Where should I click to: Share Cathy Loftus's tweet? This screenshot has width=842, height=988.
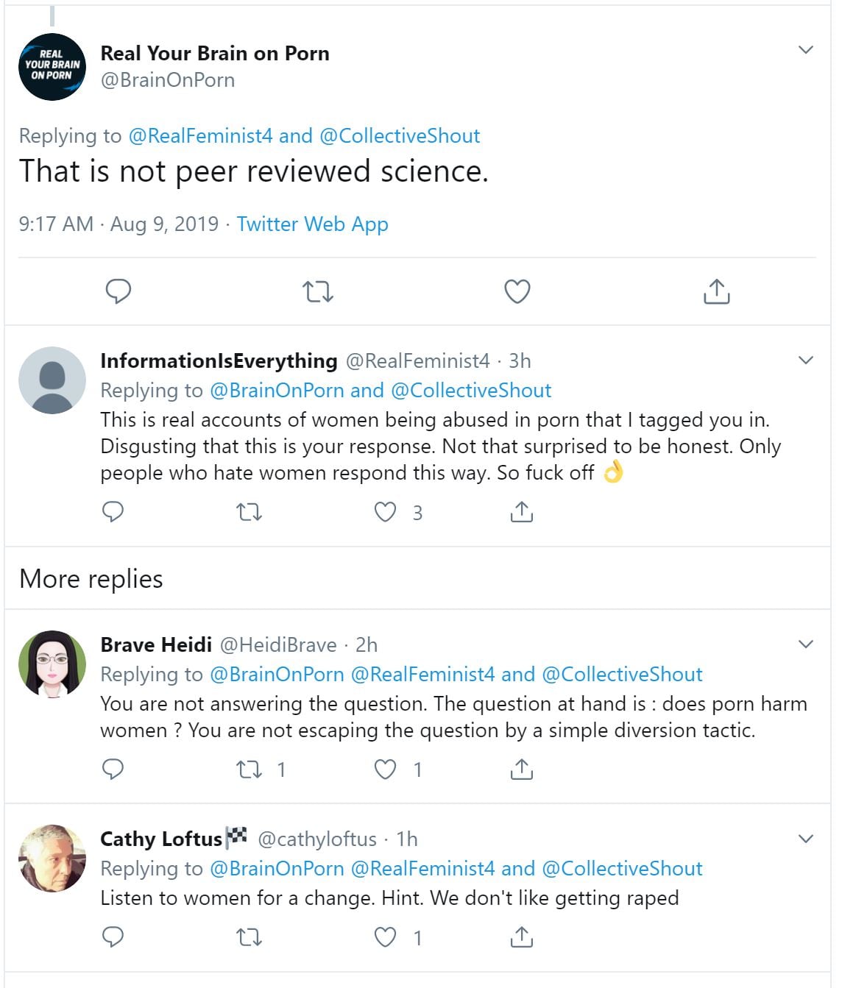click(521, 937)
